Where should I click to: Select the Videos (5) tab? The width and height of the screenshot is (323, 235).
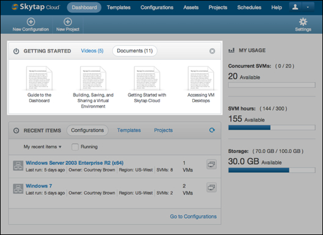(x=92, y=51)
